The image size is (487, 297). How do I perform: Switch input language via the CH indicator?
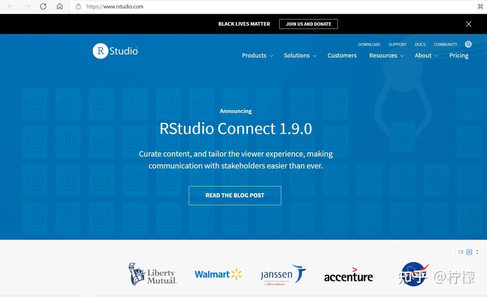[460, 252]
